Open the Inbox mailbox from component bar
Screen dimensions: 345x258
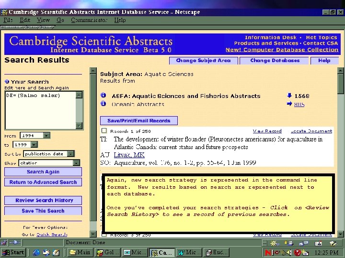coord(288,243)
